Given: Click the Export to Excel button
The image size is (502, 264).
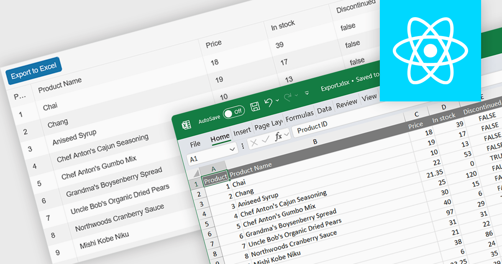Looking at the screenshot, I should [34, 71].
